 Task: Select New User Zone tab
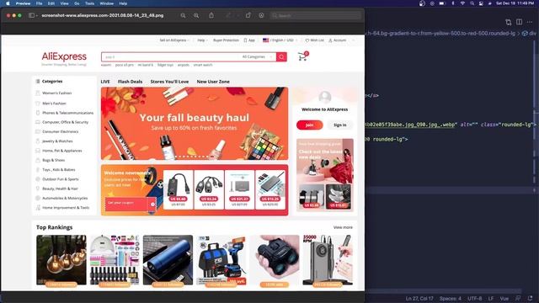(x=213, y=82)
